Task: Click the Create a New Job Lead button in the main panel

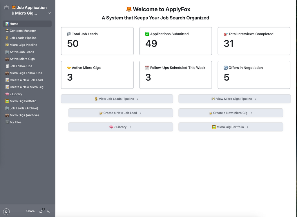Action: (121, 113)
